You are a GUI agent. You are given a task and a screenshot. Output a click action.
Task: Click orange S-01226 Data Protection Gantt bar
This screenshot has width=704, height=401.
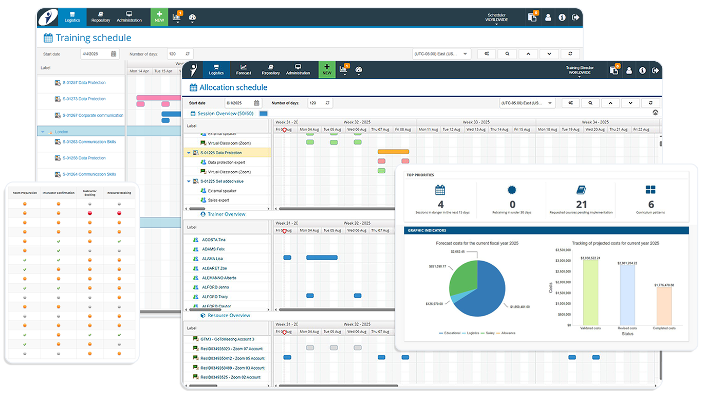pyautogui.click(x=394, y=152)
